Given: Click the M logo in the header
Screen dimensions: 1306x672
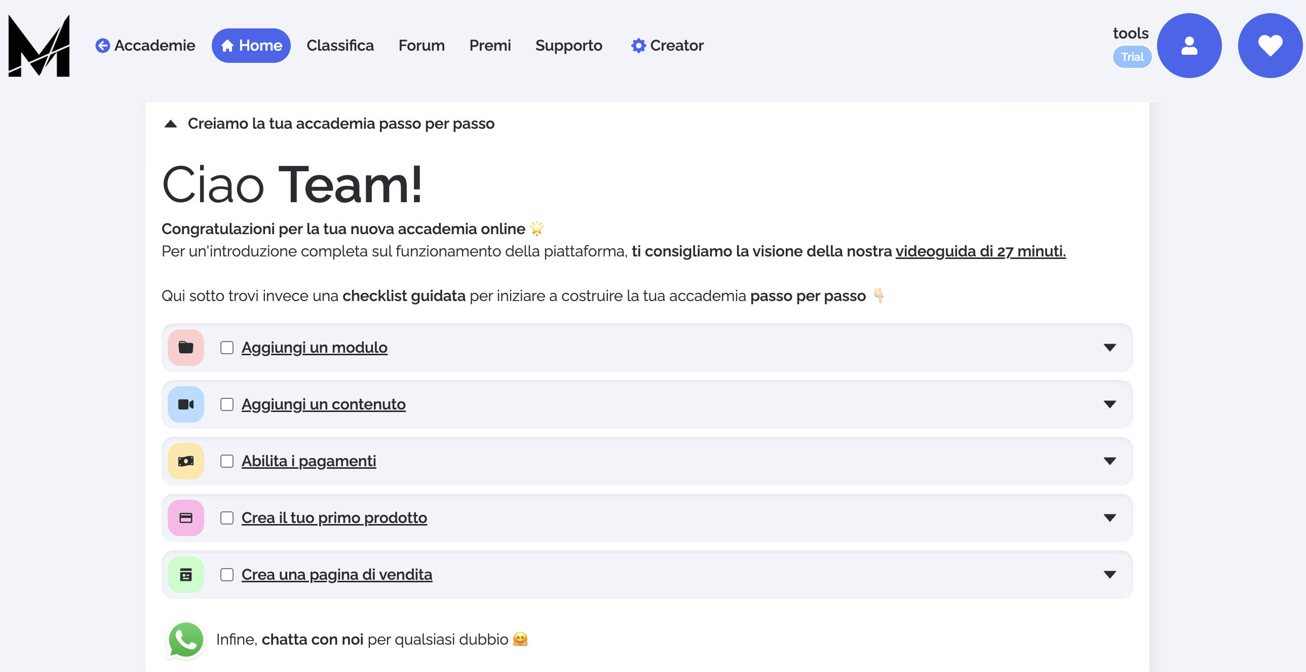Looking at the screenshot, I should pos(39,46).
